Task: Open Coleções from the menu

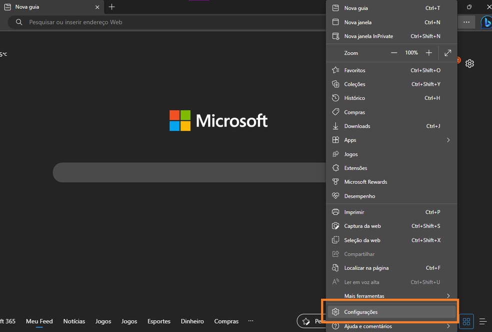Action: click(391, 84)
